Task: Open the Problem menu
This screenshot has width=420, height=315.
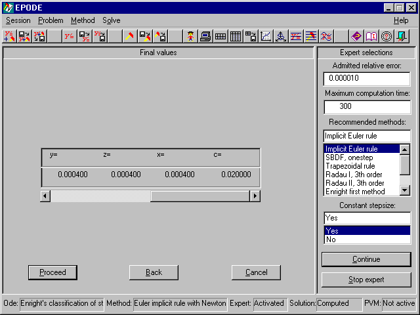Action: (51, 20)
